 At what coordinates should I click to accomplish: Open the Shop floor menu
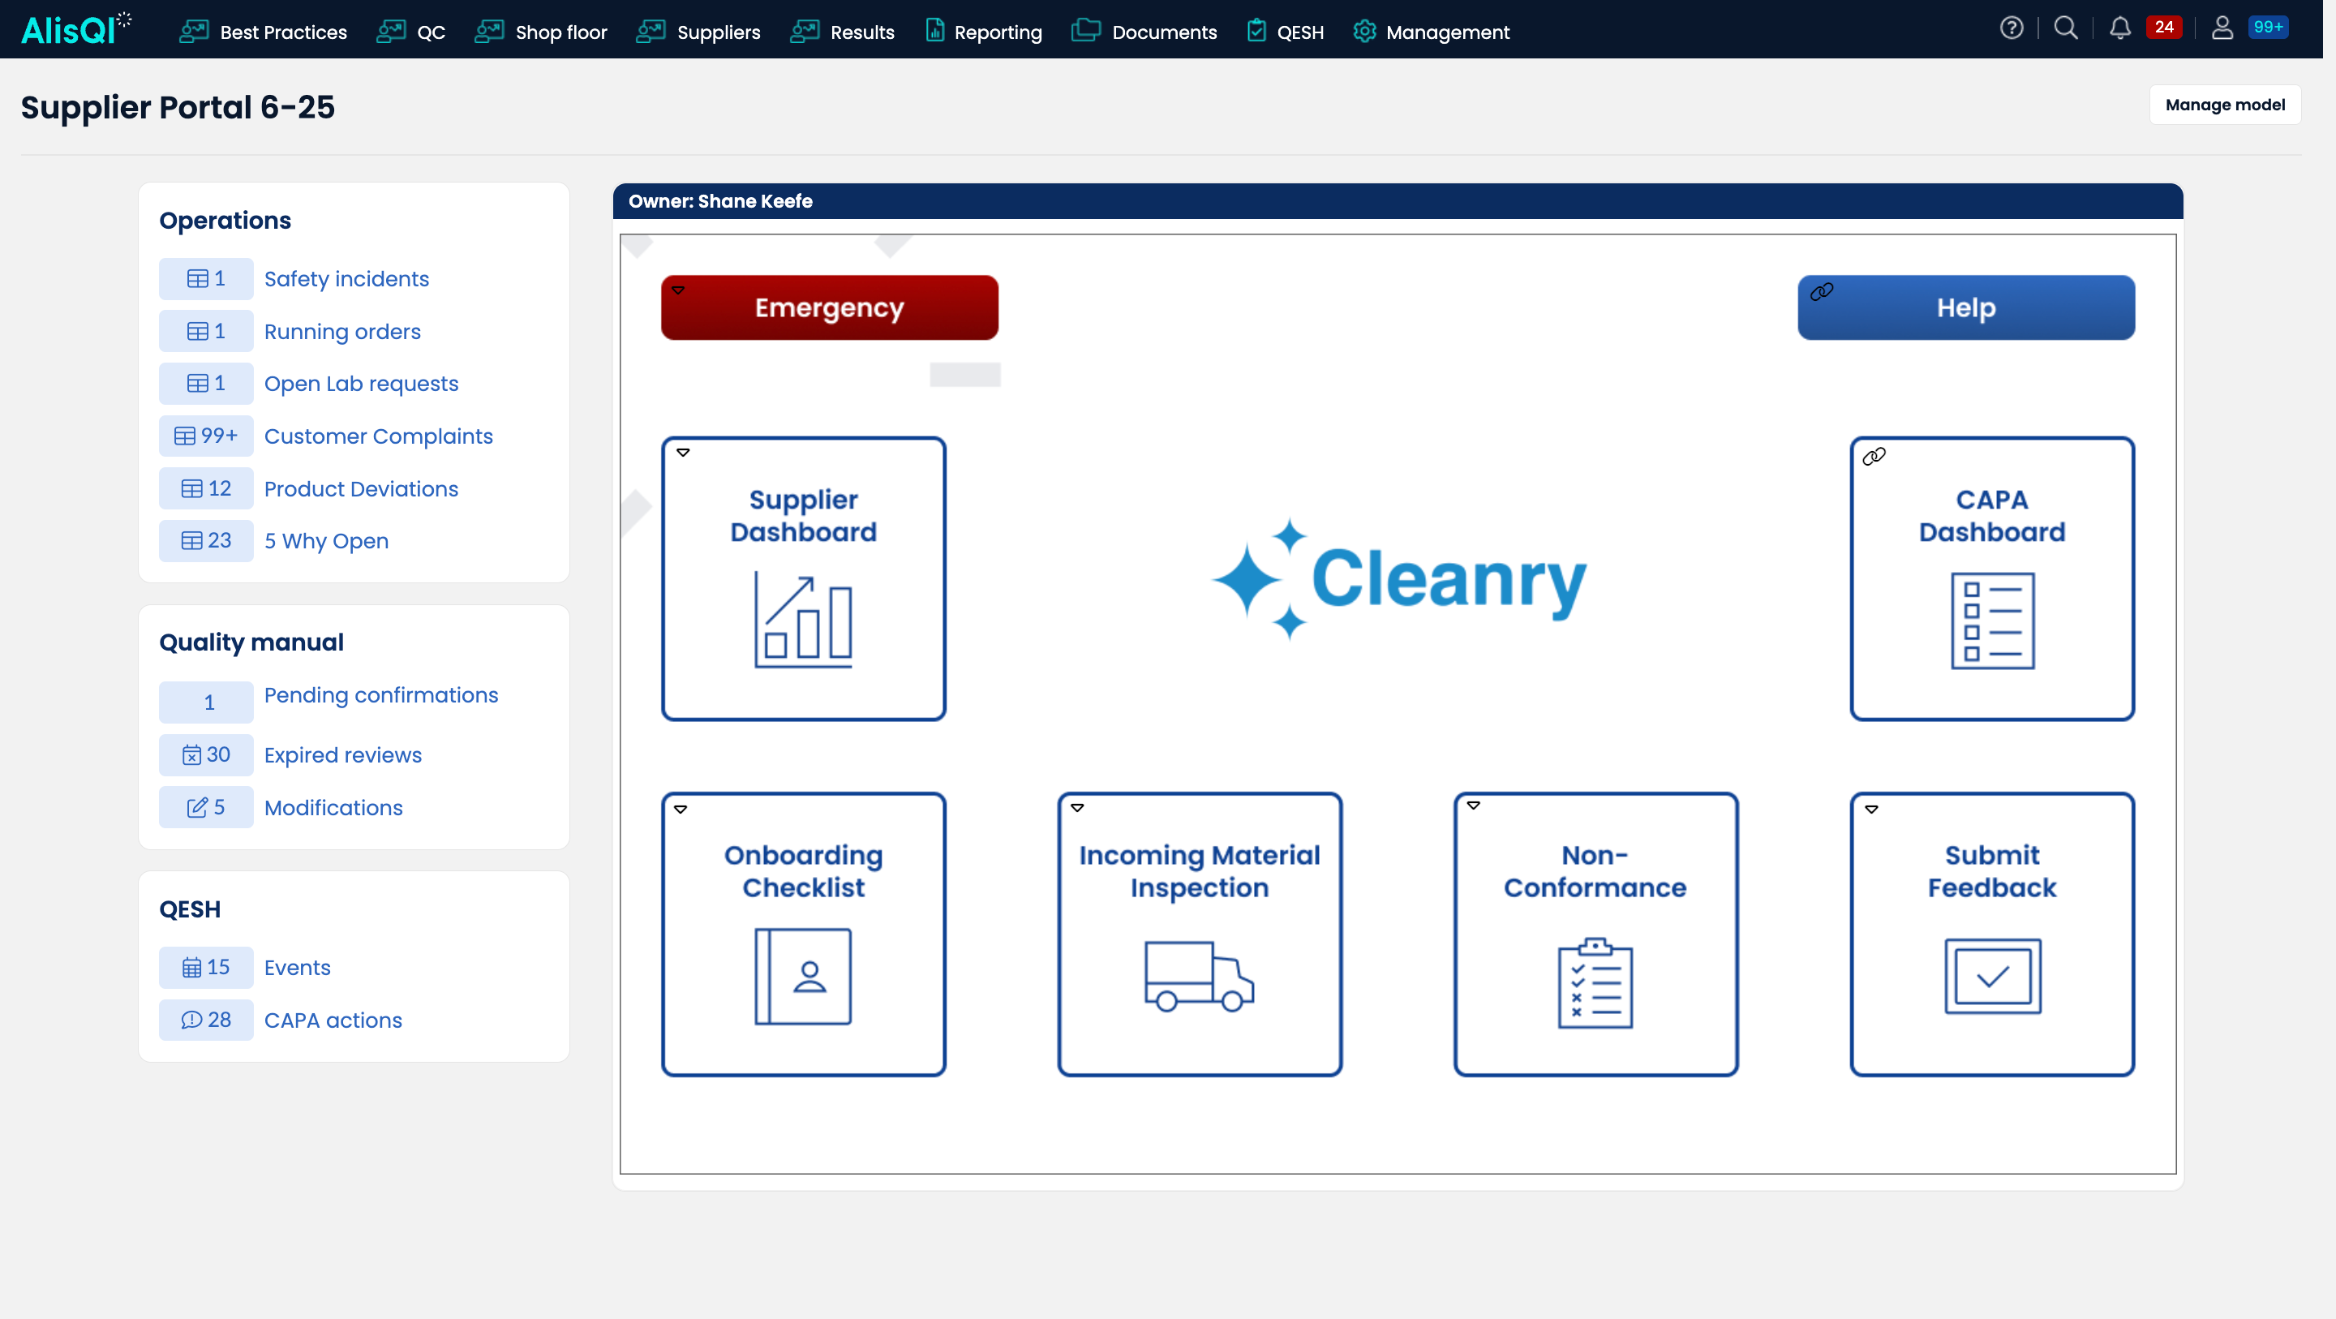(x=540, y=32)
